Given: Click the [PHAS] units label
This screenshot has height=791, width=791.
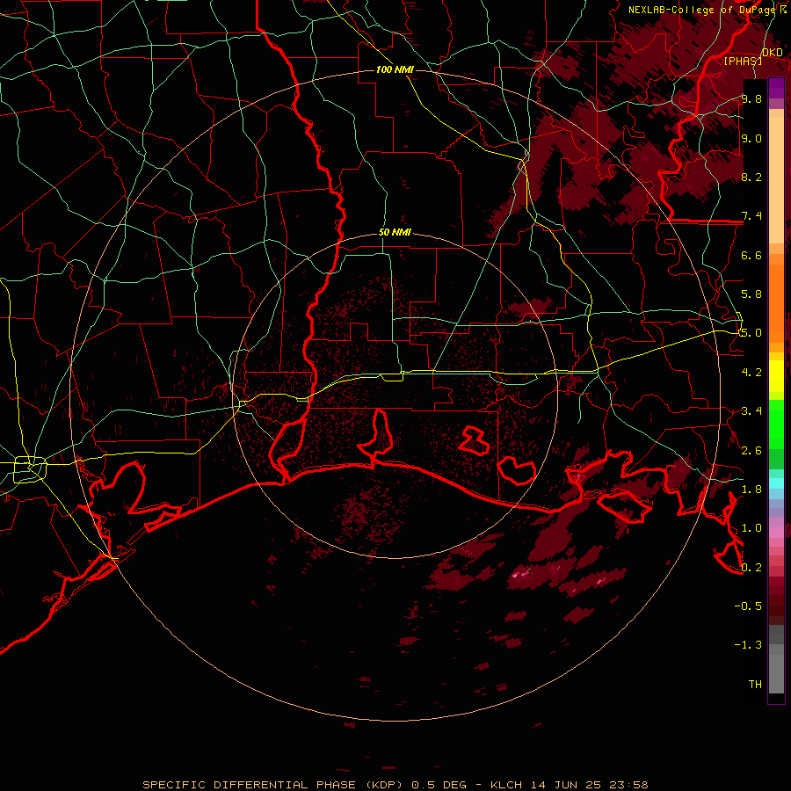Looking at the screenshot, I should [x=743, y=61].
